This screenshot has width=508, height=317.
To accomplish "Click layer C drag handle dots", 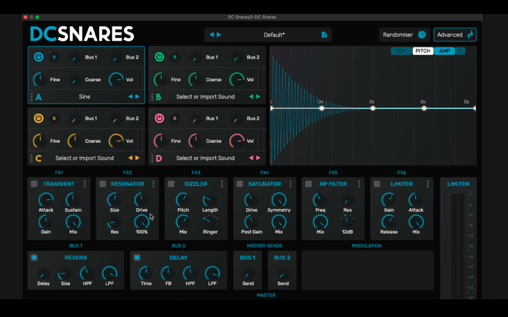I will point(31,158).
